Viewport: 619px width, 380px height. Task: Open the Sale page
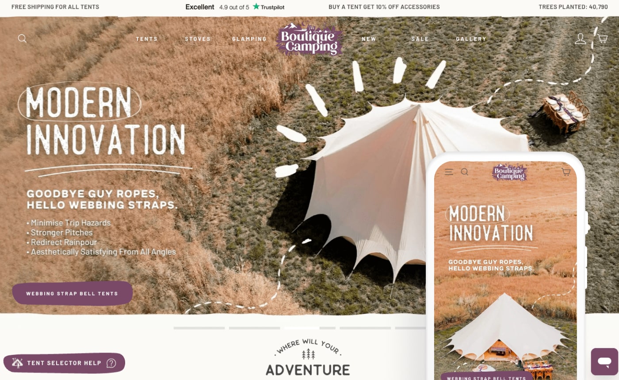420,39
